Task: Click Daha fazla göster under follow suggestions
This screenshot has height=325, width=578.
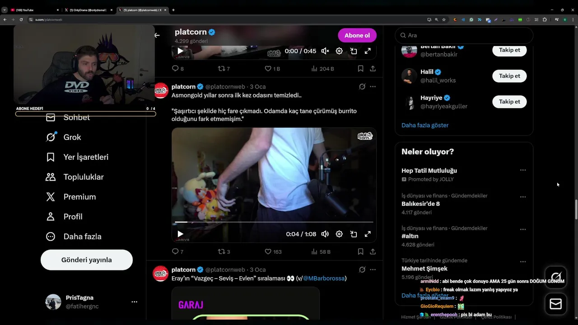Action: (x=425, y=125)
